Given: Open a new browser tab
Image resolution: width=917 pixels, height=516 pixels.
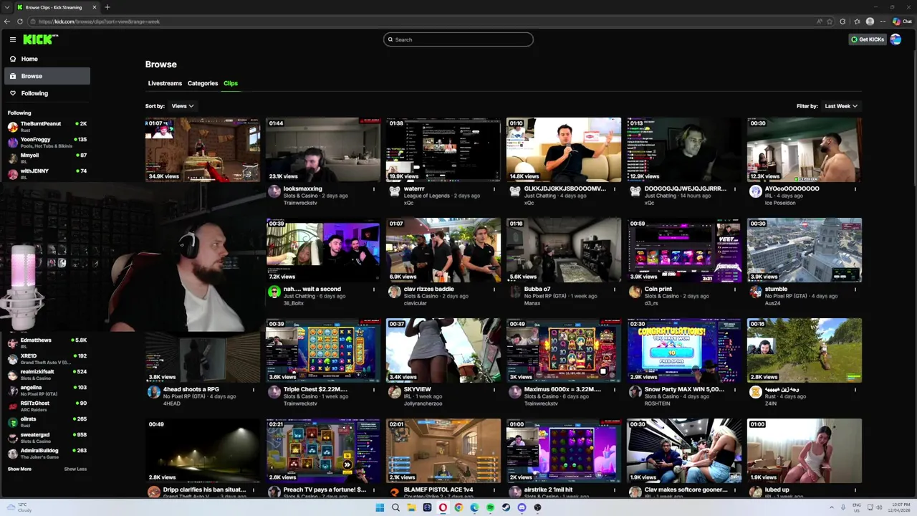Looking at the screenshot, I should coord(107,7).
